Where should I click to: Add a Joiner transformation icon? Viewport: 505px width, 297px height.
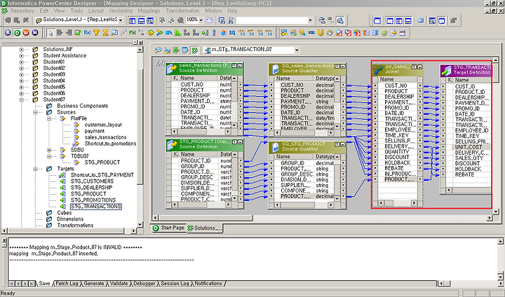(159, 32)
